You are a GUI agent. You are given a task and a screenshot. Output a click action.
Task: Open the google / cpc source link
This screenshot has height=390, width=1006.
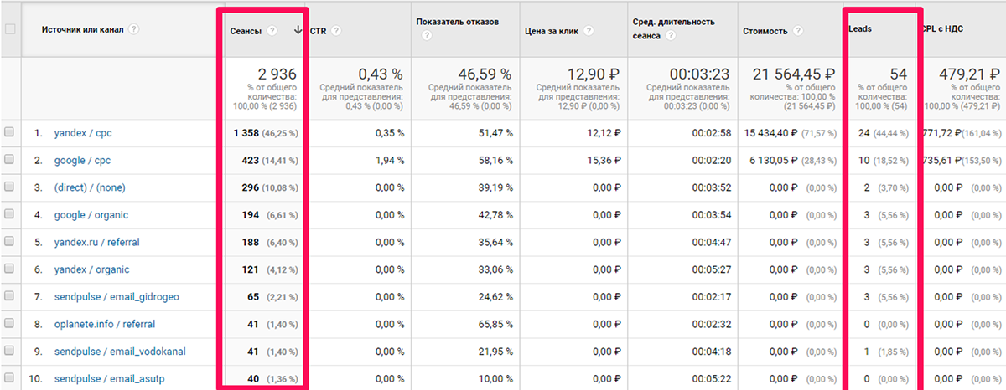pos(83,160)
